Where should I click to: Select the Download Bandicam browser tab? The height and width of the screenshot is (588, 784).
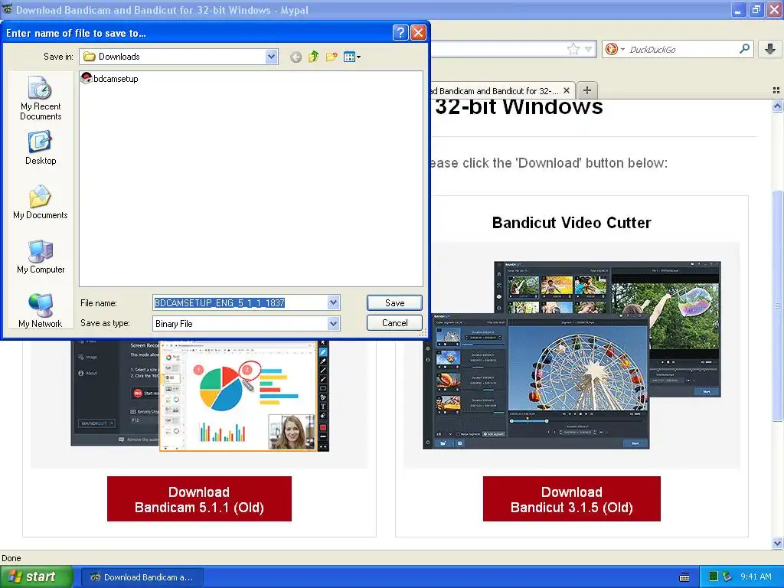[x=500, y=90]
